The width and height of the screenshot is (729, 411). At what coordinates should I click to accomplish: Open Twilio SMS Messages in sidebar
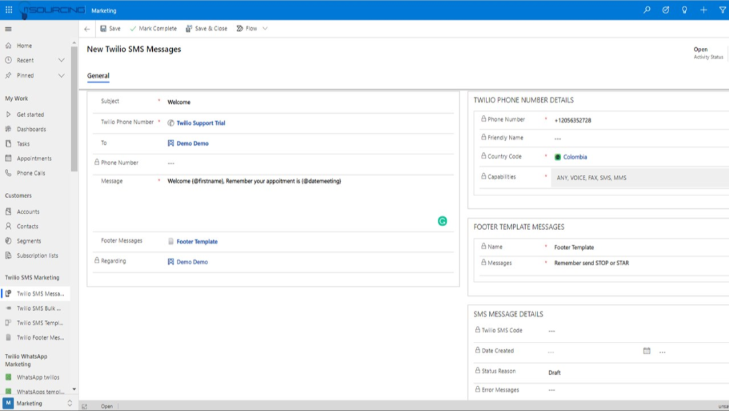pos(35,294)
